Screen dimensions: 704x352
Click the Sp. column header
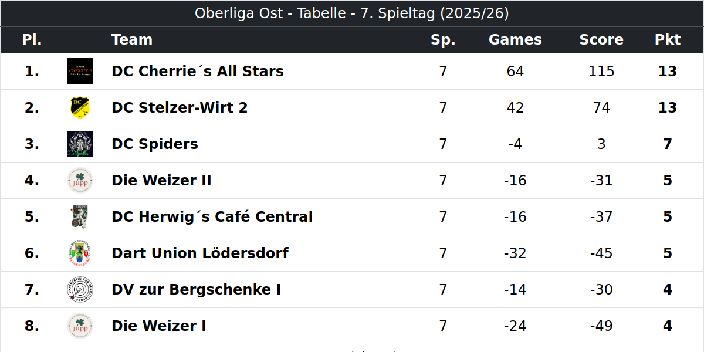click(x=443, y=40)
